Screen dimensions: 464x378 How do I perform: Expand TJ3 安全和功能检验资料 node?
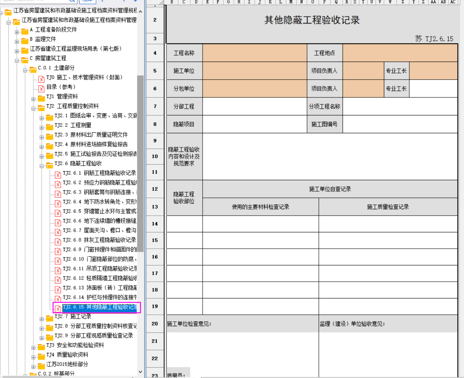pos(33,347)
